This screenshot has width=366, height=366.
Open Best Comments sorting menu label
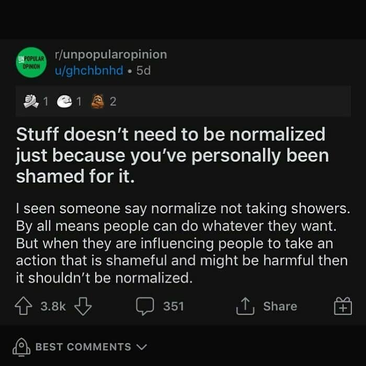[83, 347]
